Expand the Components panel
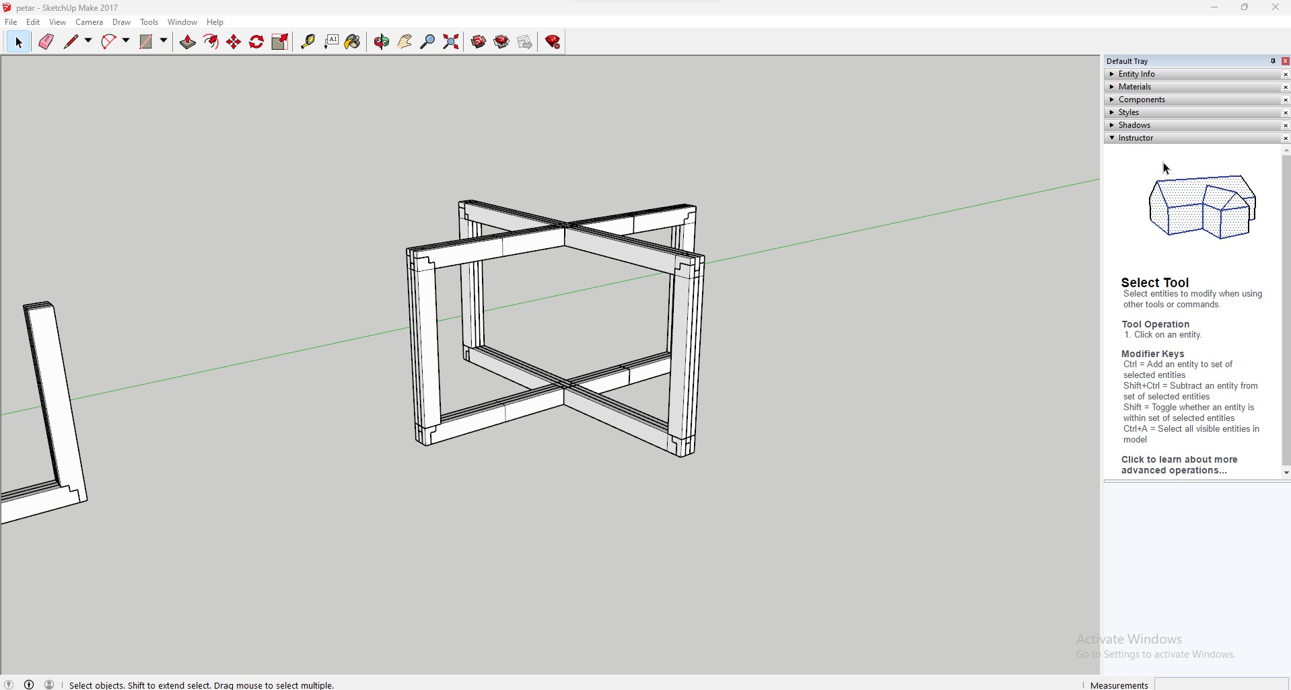This screenshot has width=1291, height=690. 1192,100
